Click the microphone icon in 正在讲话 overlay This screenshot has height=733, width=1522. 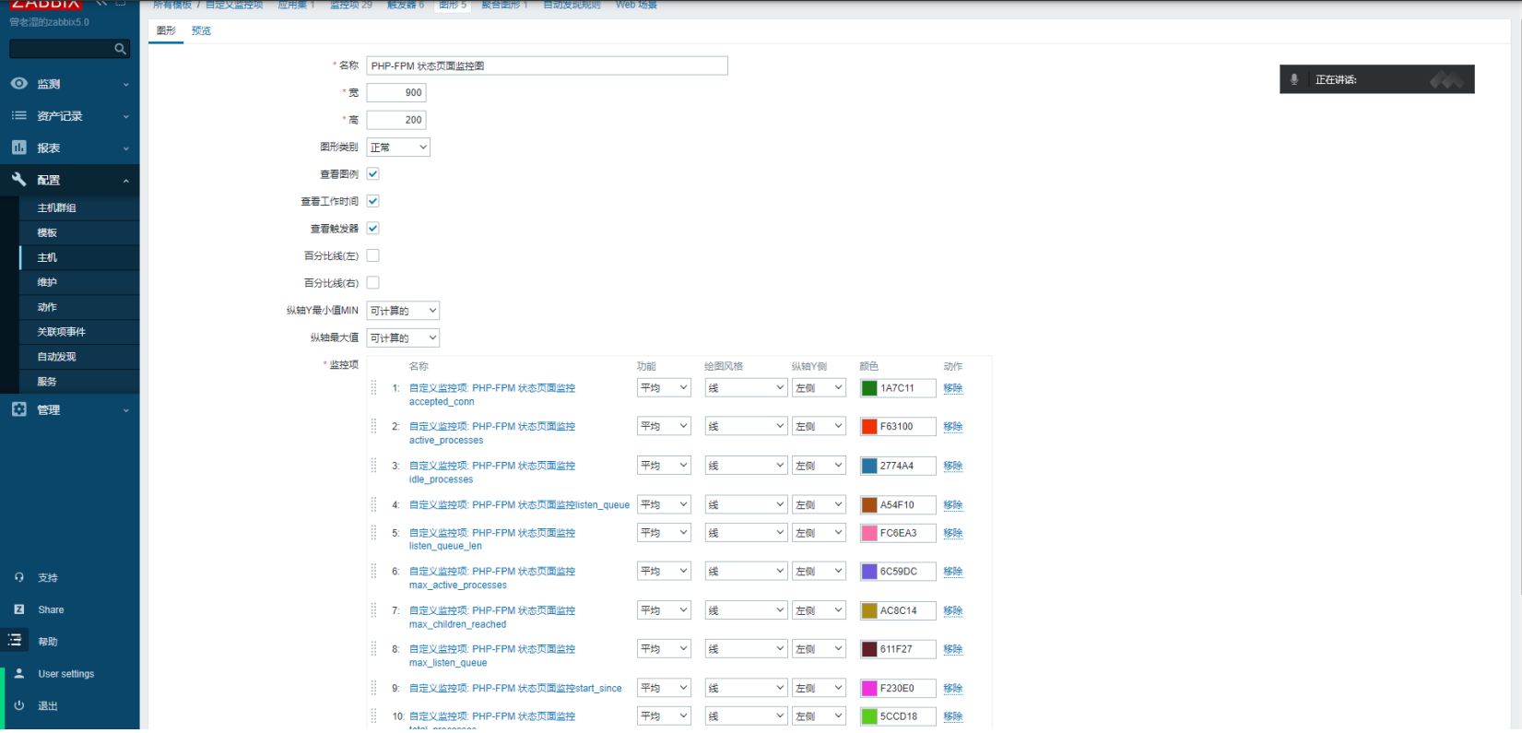coord(1294,79)
